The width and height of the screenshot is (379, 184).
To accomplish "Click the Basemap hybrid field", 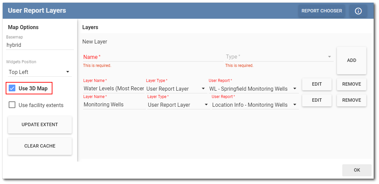I will 40,45.
